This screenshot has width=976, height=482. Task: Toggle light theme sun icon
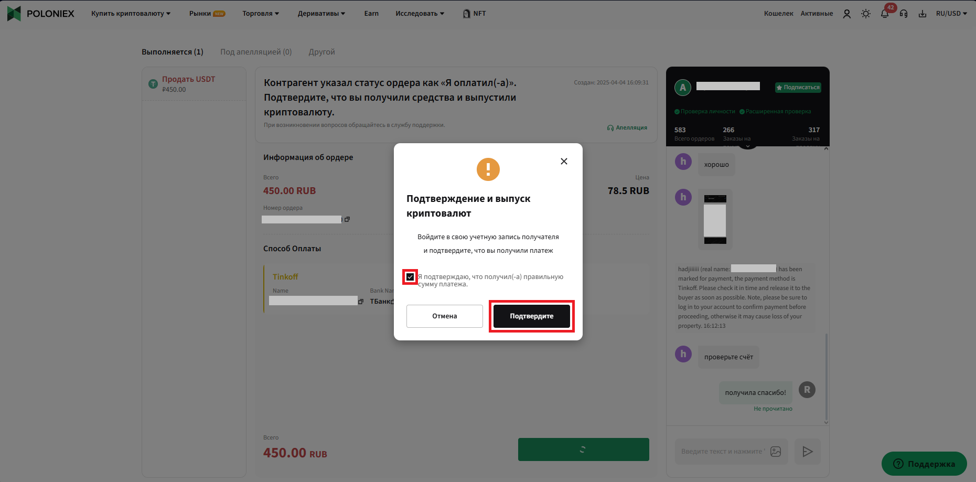pyautogui.click(x=866, y=14)
